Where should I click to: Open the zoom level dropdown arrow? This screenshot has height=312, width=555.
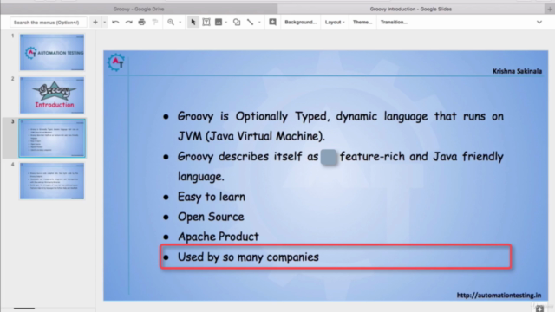click(180, 23)
